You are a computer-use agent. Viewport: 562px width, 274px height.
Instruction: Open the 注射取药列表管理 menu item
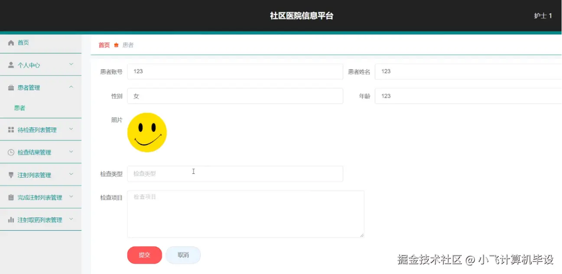pos(41,220)
